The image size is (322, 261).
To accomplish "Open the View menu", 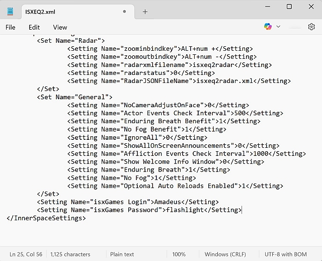I will [x=60, y=27].
